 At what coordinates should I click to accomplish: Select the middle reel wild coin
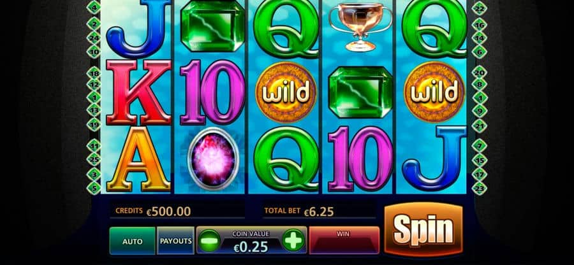286,92
